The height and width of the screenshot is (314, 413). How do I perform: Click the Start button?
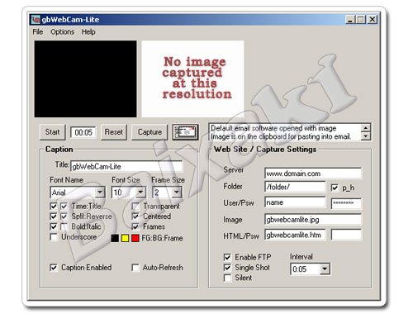click(52, 132)
